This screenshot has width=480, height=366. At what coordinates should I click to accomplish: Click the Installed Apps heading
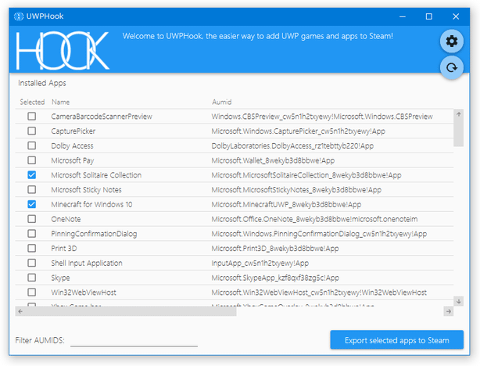coord(42,83)
